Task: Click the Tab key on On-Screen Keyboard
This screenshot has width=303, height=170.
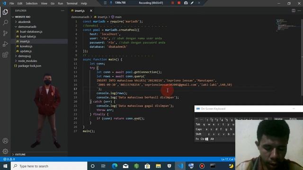Action: tap(198, 125)
